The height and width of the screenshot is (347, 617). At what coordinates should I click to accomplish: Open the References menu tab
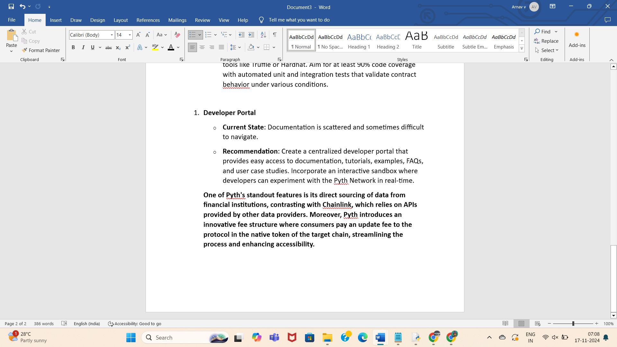pos(148,20)
